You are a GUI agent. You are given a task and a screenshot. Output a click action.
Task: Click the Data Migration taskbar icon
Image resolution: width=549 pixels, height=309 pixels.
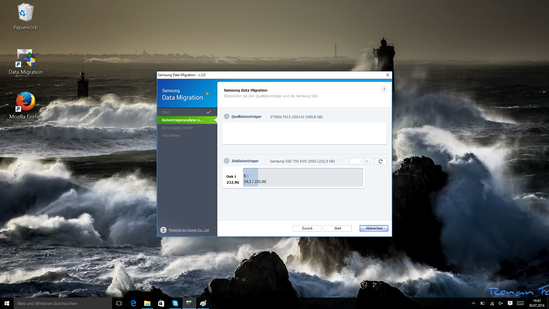click(x=189, y=303)
